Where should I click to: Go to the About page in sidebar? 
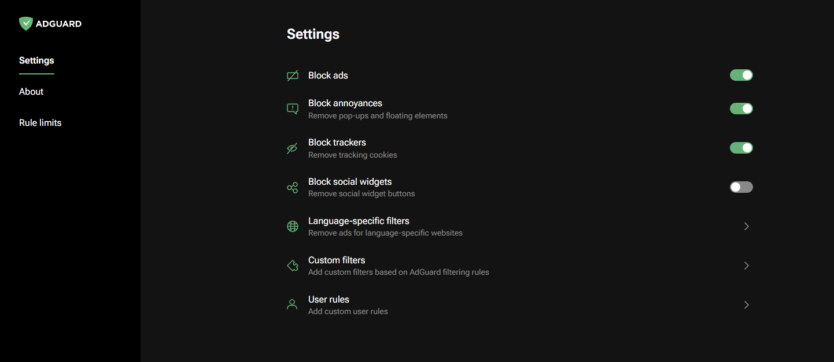[31, 92]
